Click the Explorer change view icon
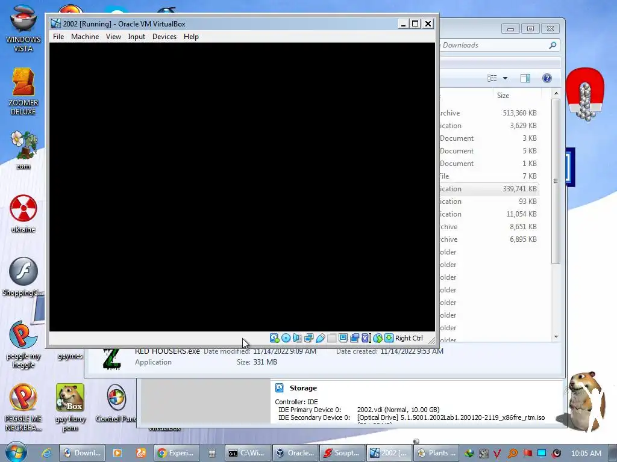Screen dimensions: 617x462 click(x=492, y=78)
